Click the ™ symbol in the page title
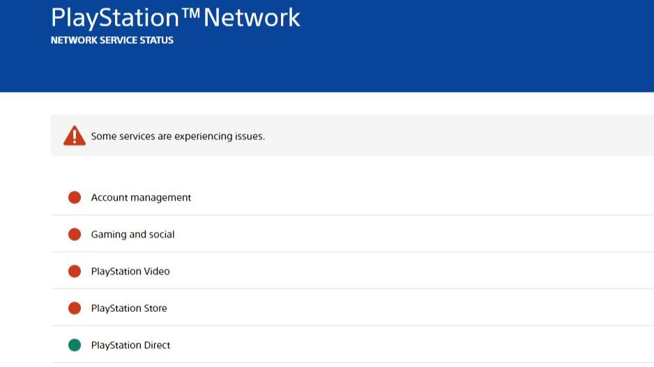This screenshot has height=367, width=654. click(190, 13)
